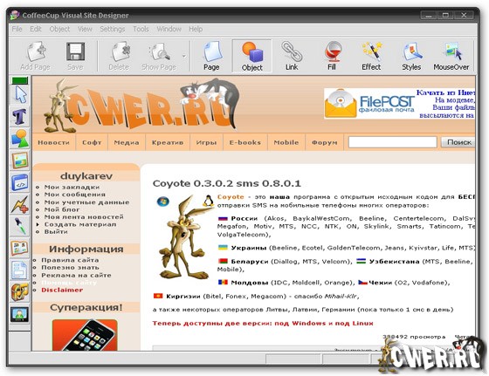Select the Shapes tool in sidebar
The height and width of the screenshot is (376, 489).
[20, 139]
